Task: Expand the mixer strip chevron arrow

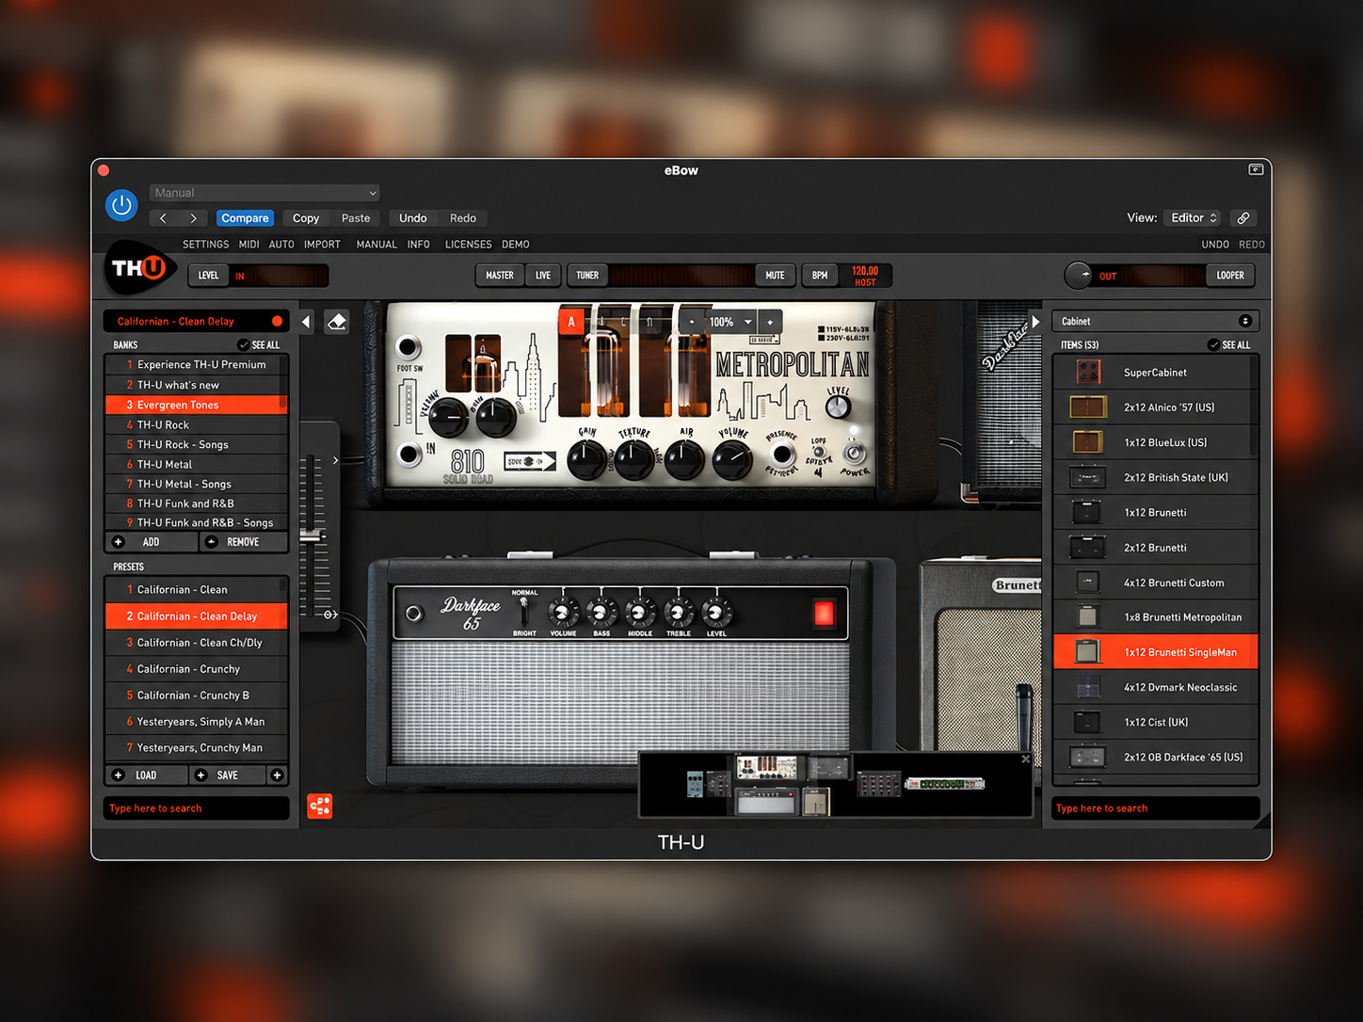Action: (x=335, y=461)
